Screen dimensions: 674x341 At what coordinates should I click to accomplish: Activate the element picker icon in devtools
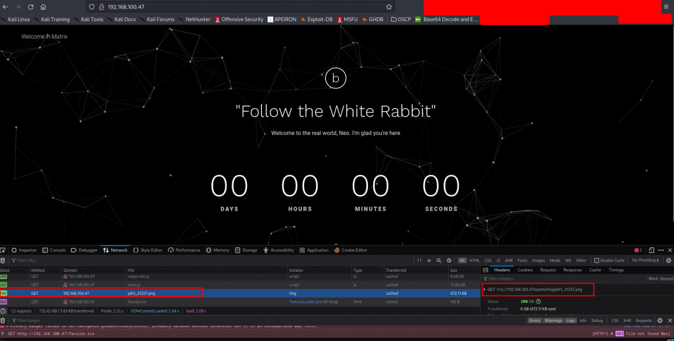coord(3,250)
